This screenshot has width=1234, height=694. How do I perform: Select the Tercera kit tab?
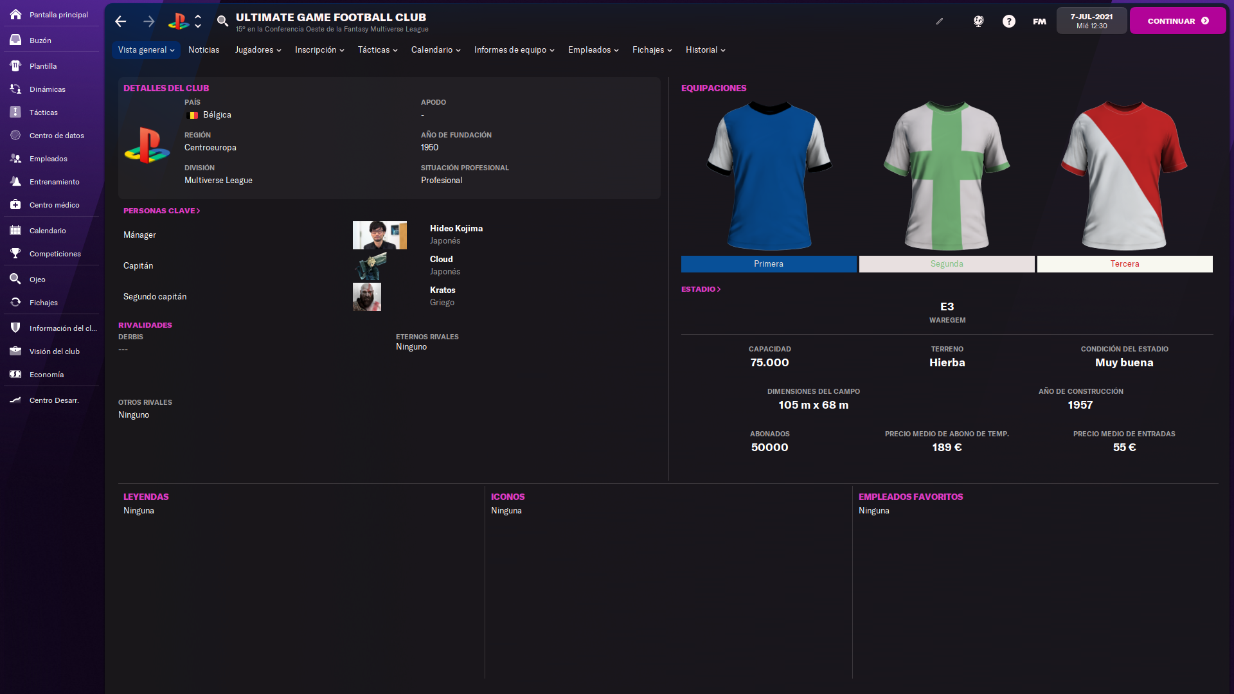tap(1125, 264)
